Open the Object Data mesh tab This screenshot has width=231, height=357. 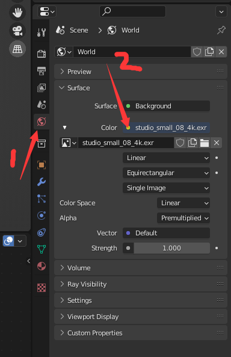[x=42, y=249]
